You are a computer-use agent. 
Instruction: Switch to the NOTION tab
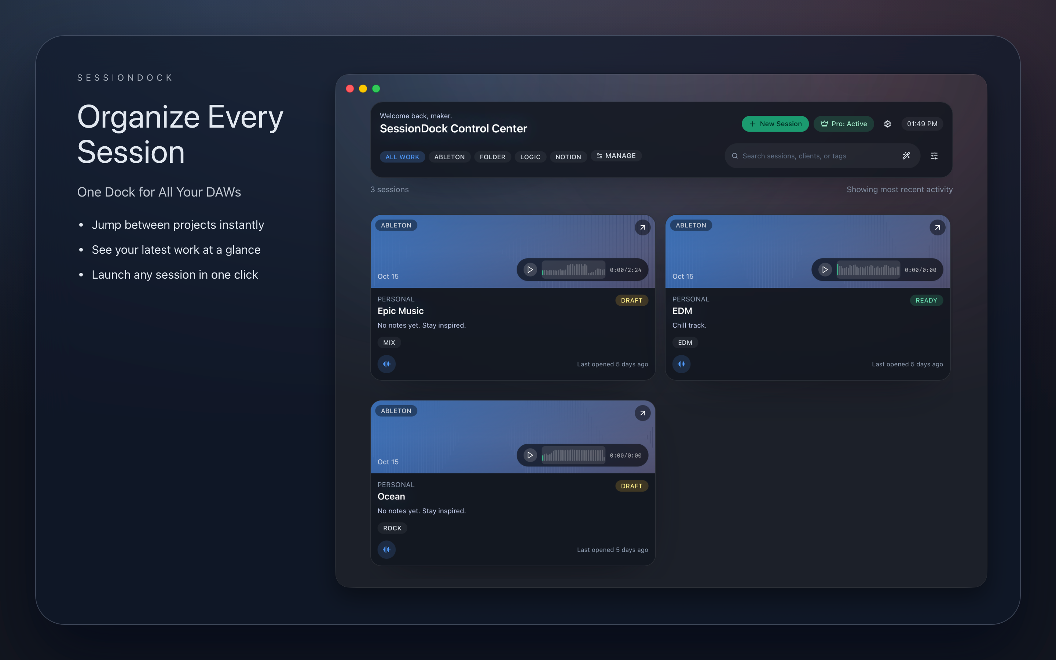tap(568, 157)
